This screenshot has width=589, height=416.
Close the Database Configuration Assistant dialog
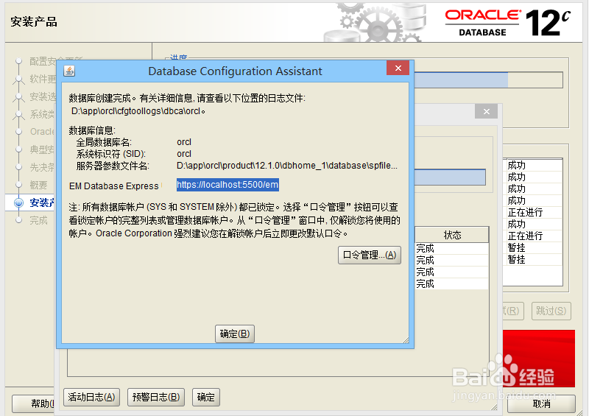[398, 68]
